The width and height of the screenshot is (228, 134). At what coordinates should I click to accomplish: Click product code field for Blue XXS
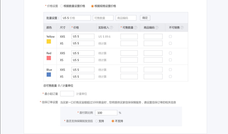coord(153,70)
